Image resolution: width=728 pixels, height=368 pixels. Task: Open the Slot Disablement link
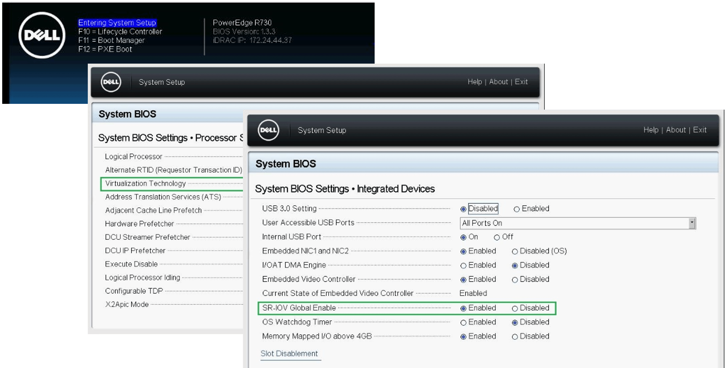coord(289,354)
